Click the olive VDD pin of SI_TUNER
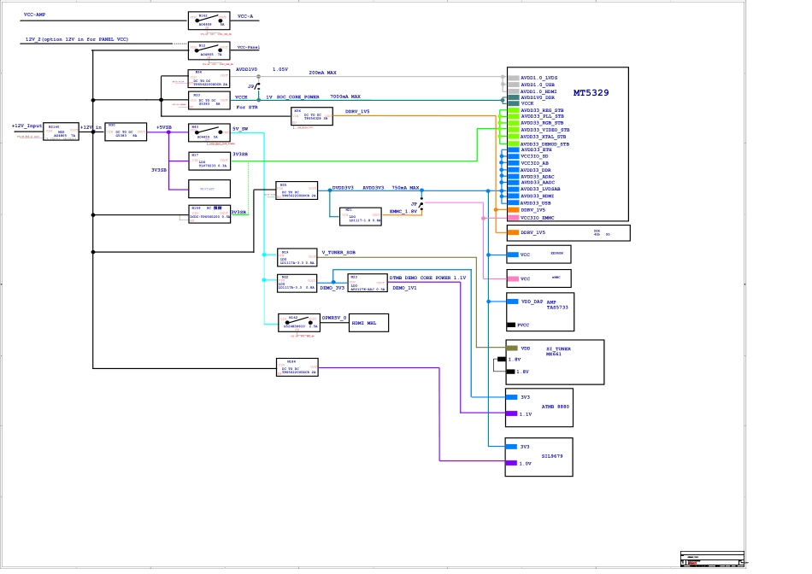The width and height of the screenshot is (812, 574). click(511, 348)
